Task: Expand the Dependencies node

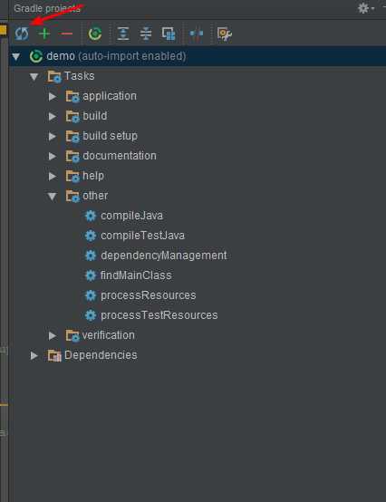Action: tap(34, 356)
